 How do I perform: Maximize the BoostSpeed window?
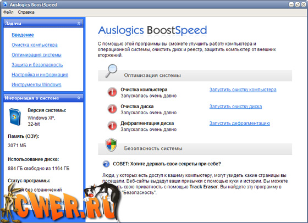pos(298,4)
